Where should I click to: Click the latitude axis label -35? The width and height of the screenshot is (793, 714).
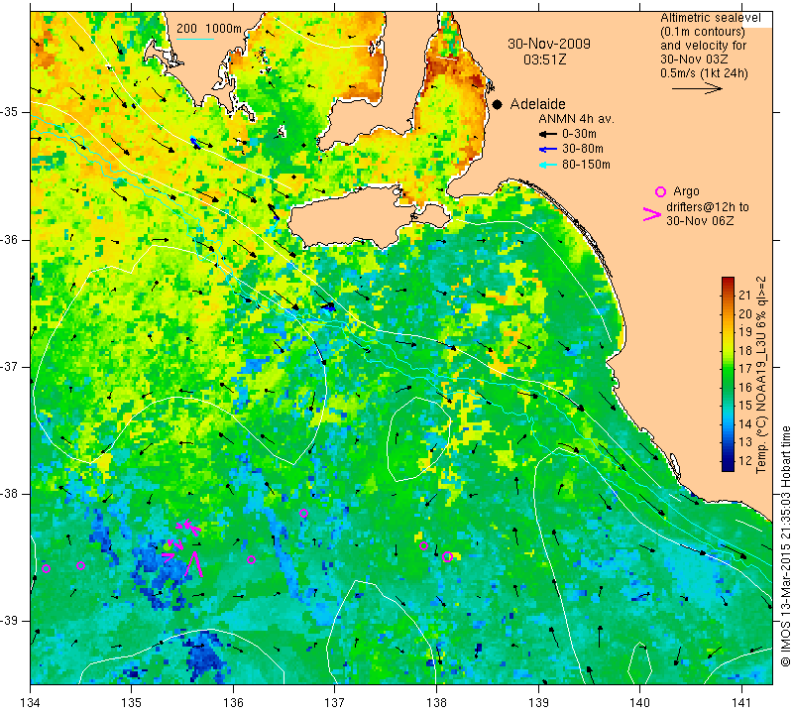(x=9, y=112)
